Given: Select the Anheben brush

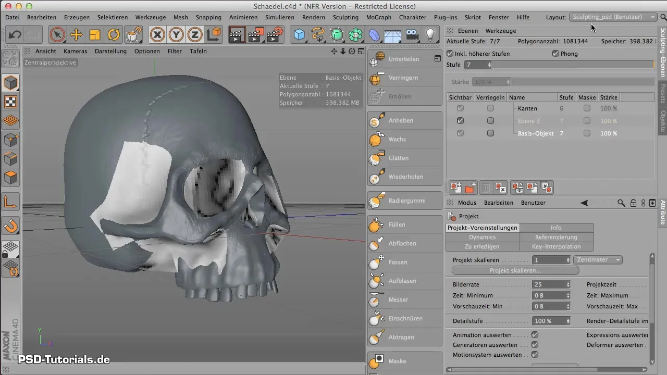Looking at the screenshot, I should 405,120.
